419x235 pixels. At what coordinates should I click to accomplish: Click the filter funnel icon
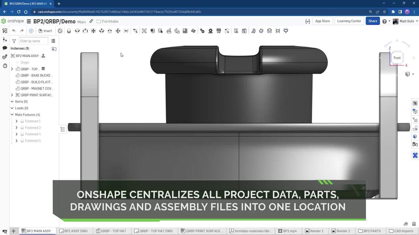tap(14, 41)
